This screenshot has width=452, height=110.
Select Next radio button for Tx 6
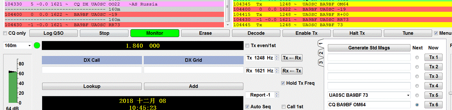tap(417, 105)
